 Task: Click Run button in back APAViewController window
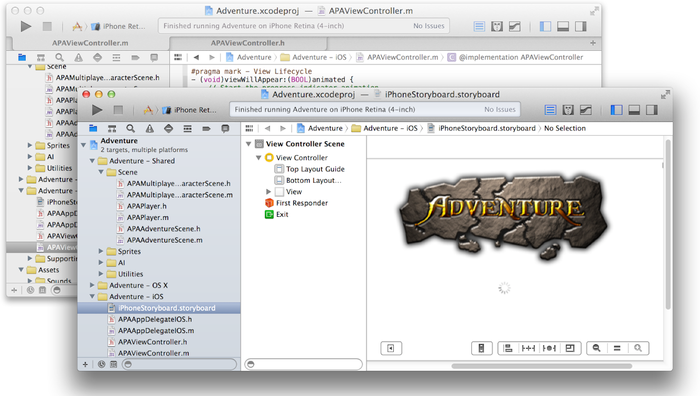tap(26, 26)
